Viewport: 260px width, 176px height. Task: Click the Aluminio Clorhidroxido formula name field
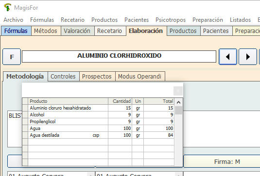[119, 56]
